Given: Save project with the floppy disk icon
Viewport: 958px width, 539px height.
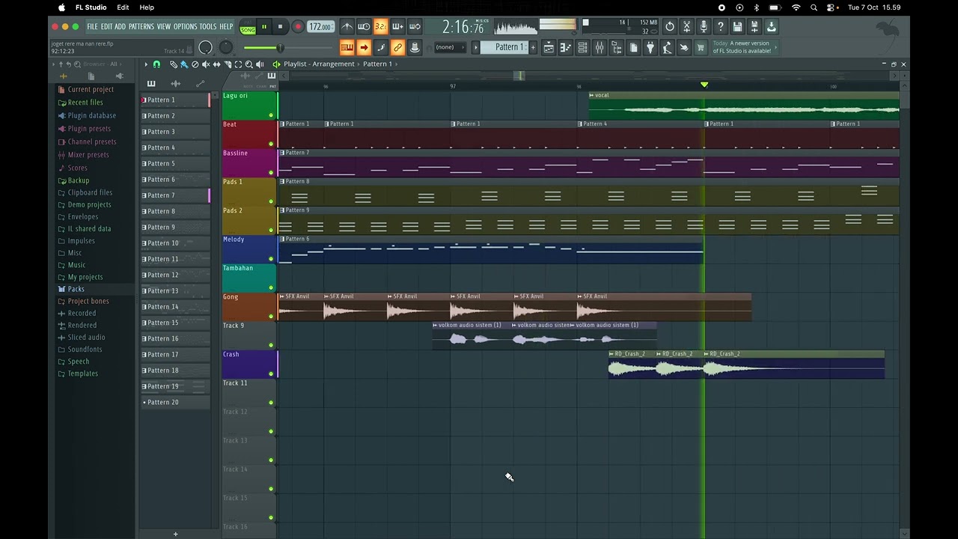Looking at the screenshot, I should click(x=737, y=27).
